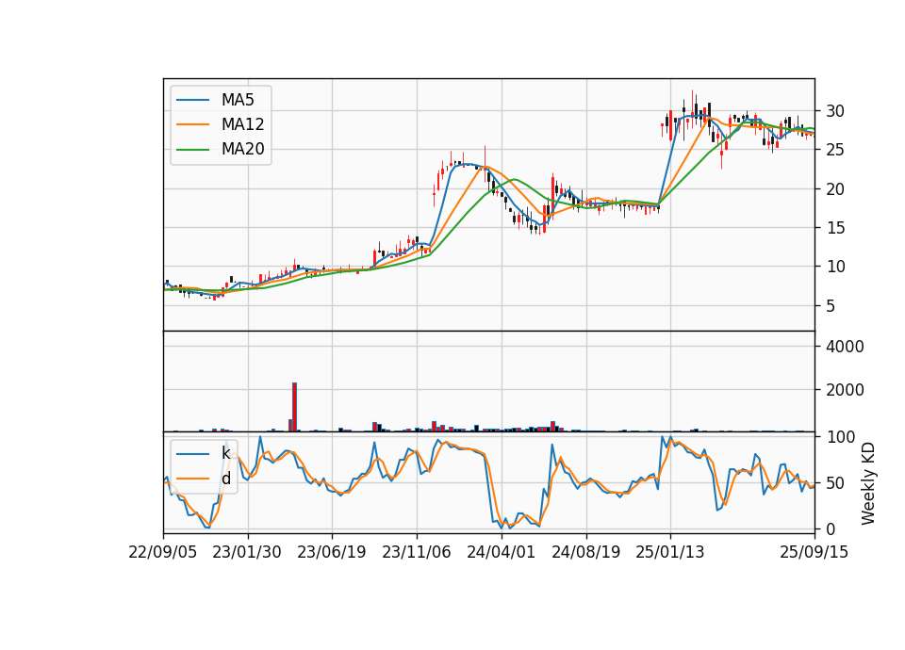Click the KD axis value 50
Image resolution: width=905 pixels, height=650 pixels.
pyautogui.click(x=834, y=483)
